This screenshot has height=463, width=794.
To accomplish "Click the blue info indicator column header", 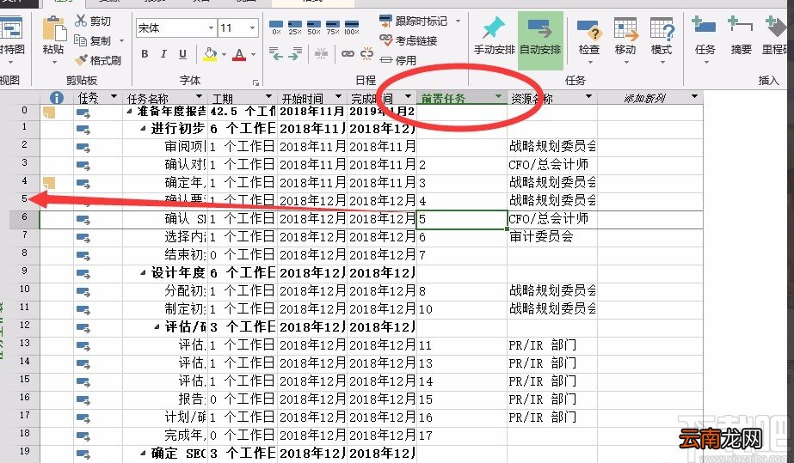I will pos(56,98).
